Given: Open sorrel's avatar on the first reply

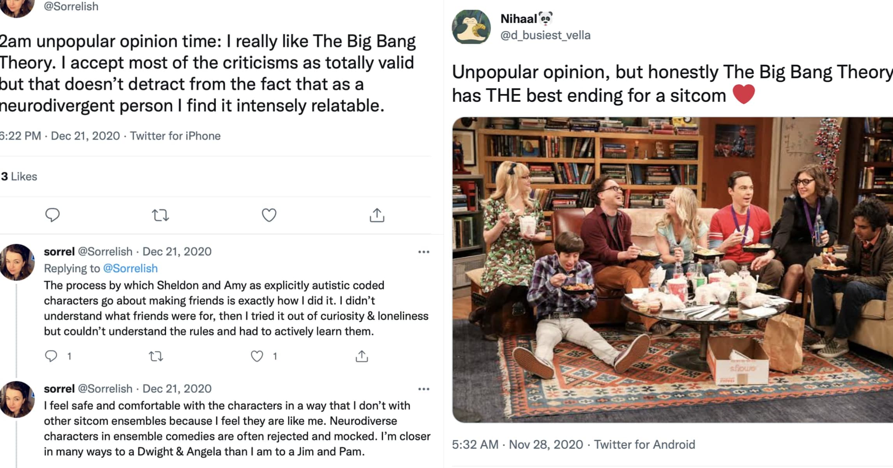Looking at the screenshot, I should pos(17,262).
